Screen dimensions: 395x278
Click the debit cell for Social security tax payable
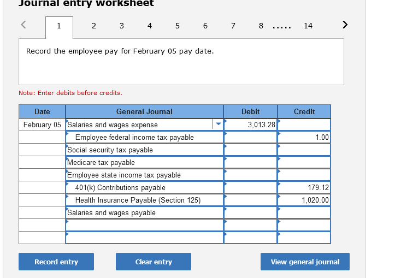pos(250,150)
